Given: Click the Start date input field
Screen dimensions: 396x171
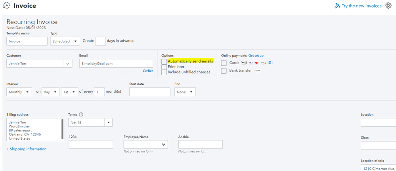Looking at the screenshot, I should pos(149,92).
